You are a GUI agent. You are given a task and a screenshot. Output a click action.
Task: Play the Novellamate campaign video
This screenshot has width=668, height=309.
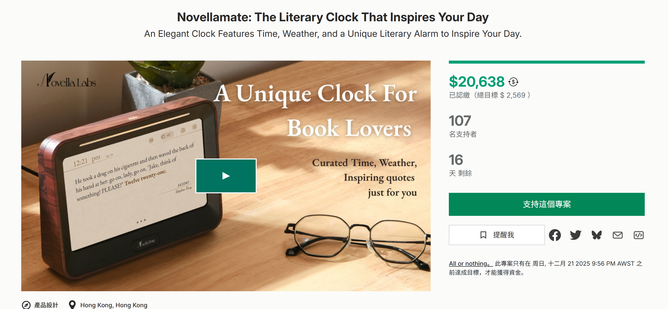tap(226, 176)
